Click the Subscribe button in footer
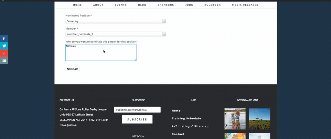This screenshot has height=139, width=331. (137, 119)
